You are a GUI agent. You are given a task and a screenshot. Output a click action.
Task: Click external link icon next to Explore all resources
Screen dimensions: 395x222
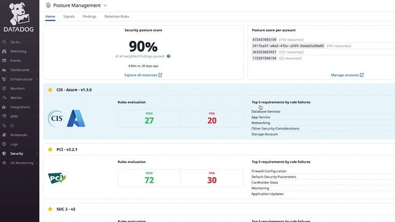(x=160, y=75)
